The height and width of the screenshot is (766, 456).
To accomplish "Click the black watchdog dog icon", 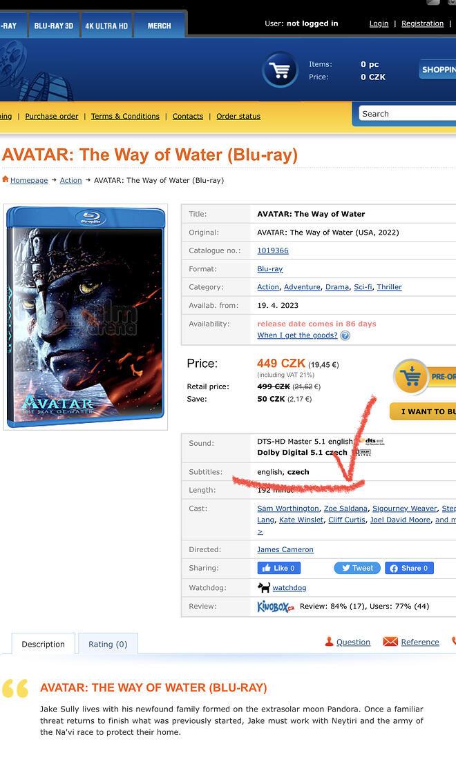I will tap(264, 587).
